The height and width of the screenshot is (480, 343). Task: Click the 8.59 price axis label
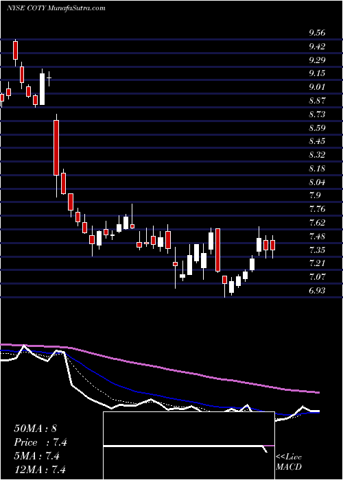317,128
